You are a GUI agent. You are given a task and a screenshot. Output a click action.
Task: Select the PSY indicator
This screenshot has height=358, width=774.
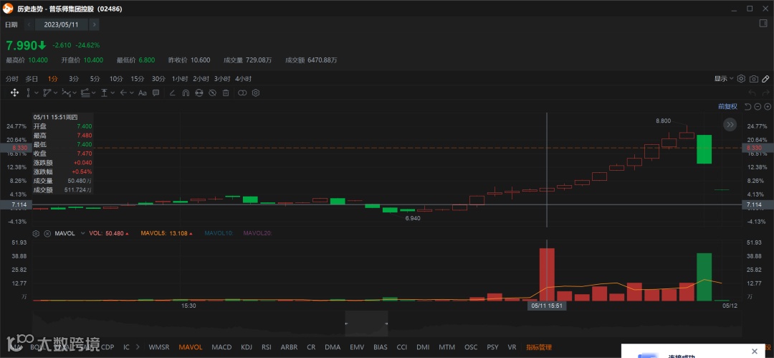pyautogui.click(x=492, y=347)
